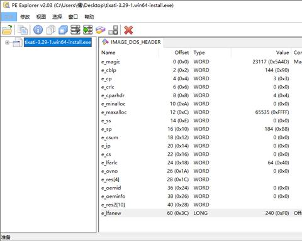Open the 修改 menu
Screen dimensions: 302x241
pos(25,17)
